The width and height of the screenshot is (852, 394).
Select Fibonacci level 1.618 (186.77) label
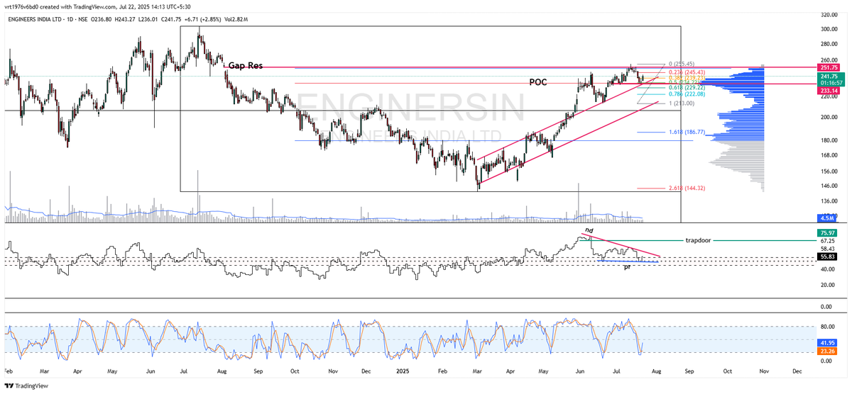685,133
